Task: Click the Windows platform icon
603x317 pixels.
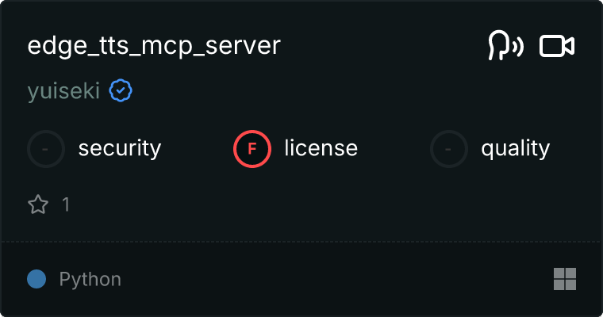Action: pos(564,279)
